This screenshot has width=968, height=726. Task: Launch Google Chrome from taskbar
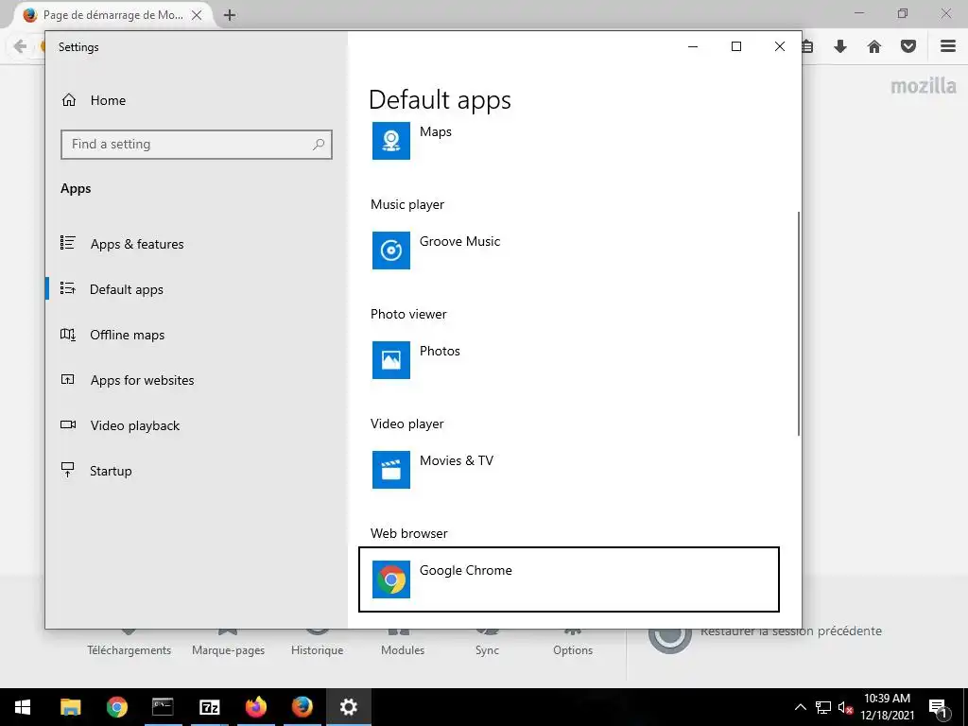[x=116, y=707]
